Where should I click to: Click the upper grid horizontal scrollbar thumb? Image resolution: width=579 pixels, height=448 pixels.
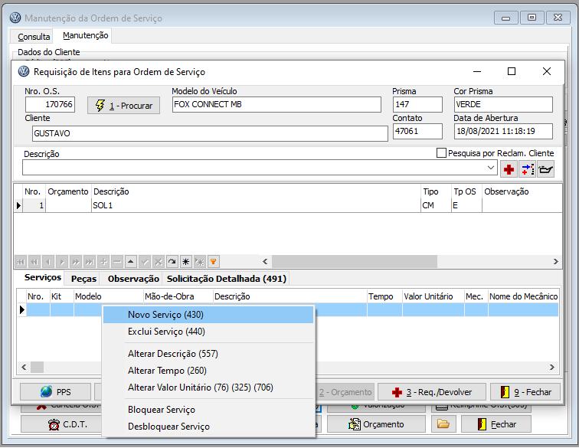(x=355, y=262)
